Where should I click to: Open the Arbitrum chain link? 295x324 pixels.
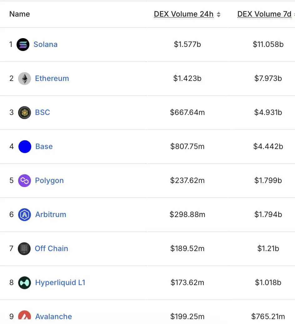click(51, 215)
